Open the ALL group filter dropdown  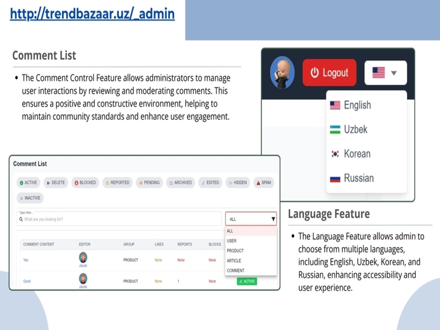click(251, 219)
